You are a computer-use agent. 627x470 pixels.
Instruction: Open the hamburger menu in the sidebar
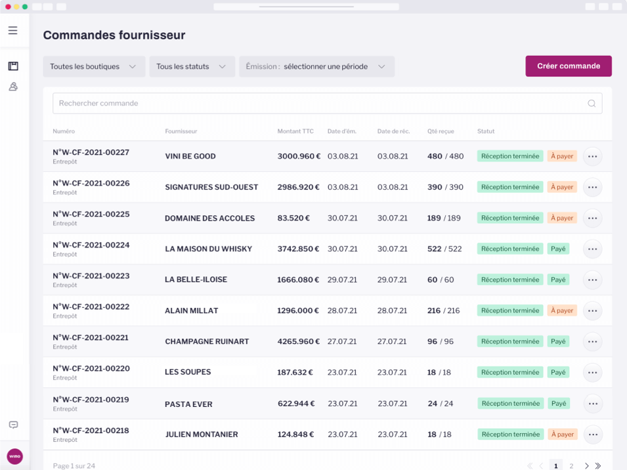click(12, 30)
